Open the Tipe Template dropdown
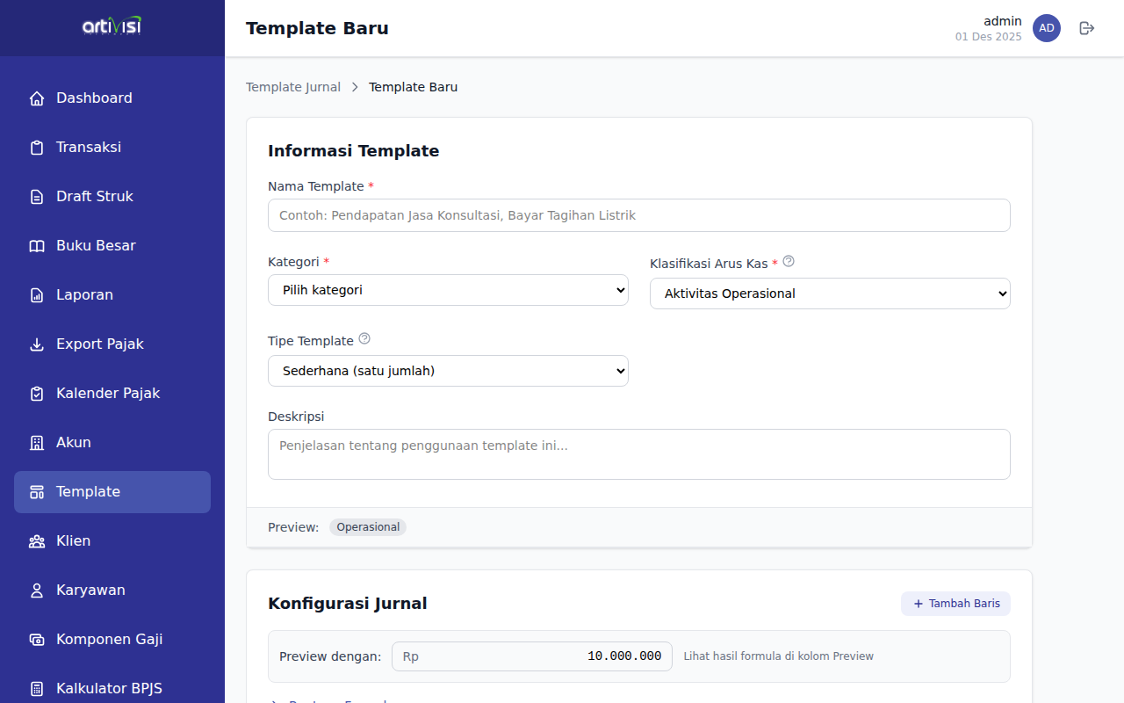Screen dimensions: 1124x703 tap(448, 371)
